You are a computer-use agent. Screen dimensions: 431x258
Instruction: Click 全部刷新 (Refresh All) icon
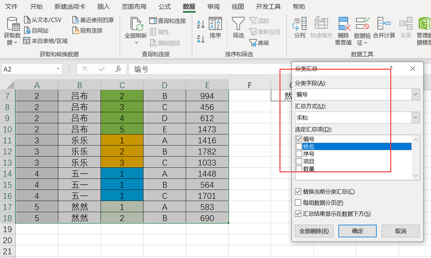click(x=136, y=24)
